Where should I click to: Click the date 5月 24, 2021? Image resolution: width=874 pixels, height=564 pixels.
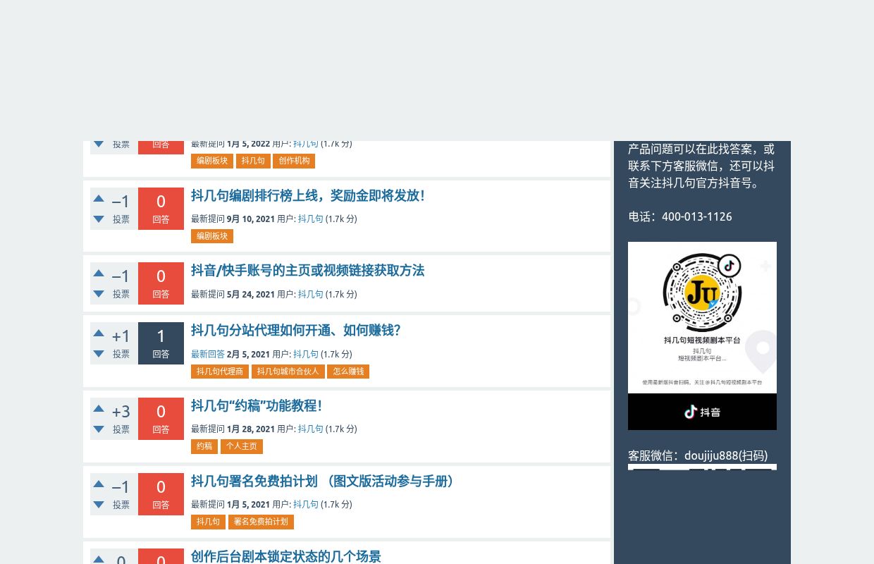(x=251, y=295)
